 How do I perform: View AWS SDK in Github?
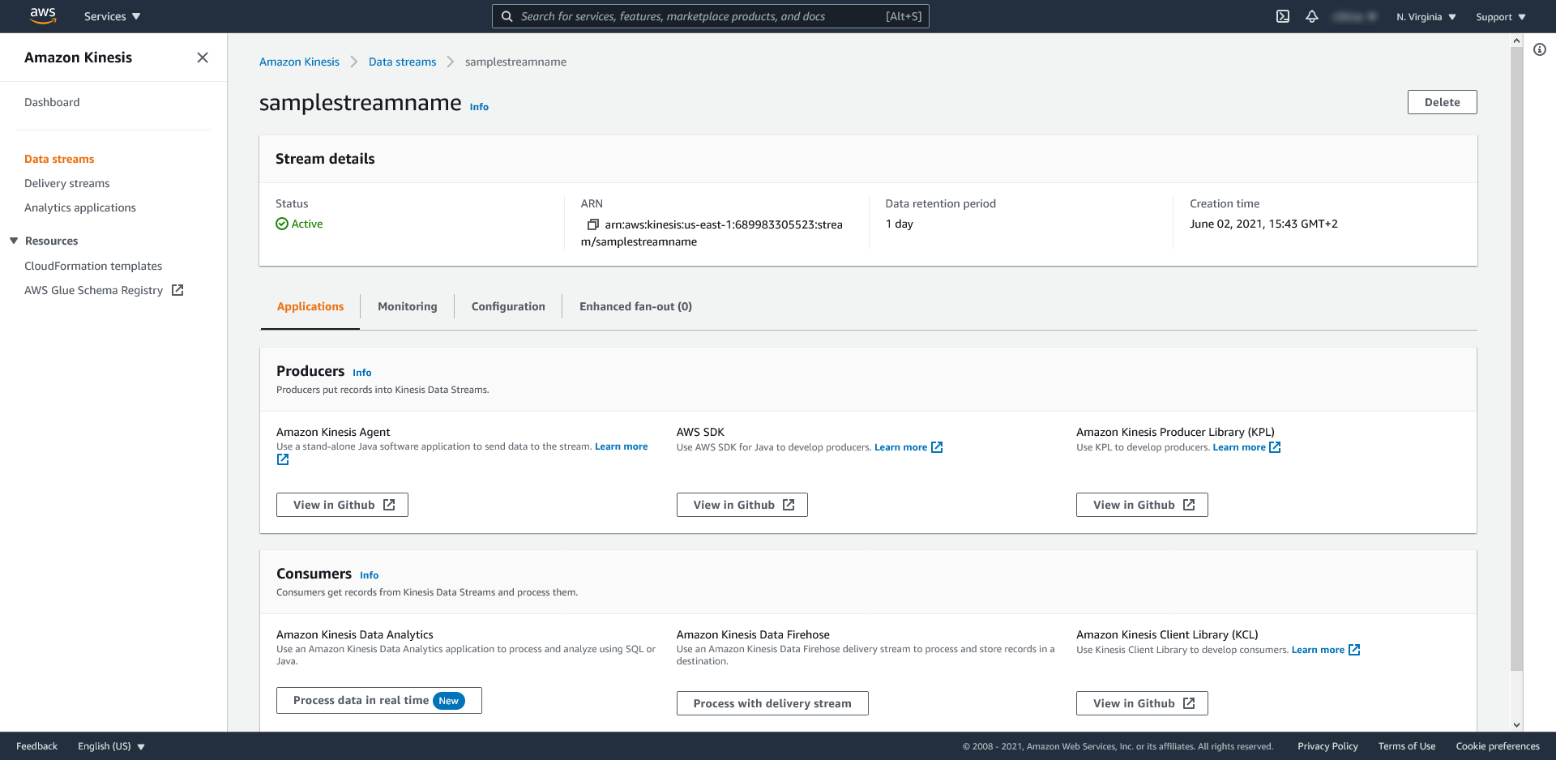742,505
